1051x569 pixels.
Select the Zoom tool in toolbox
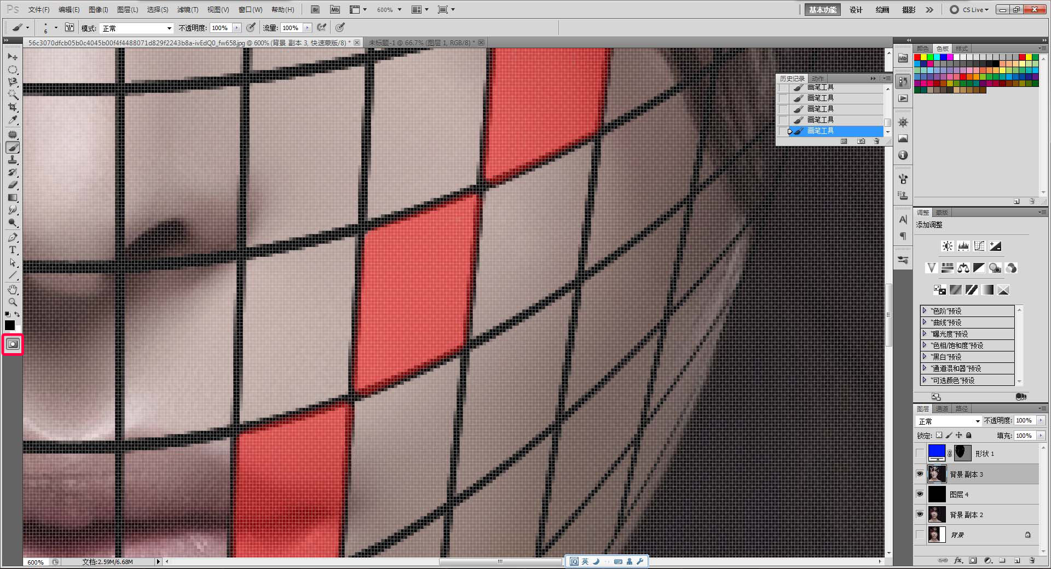[12, 302]
